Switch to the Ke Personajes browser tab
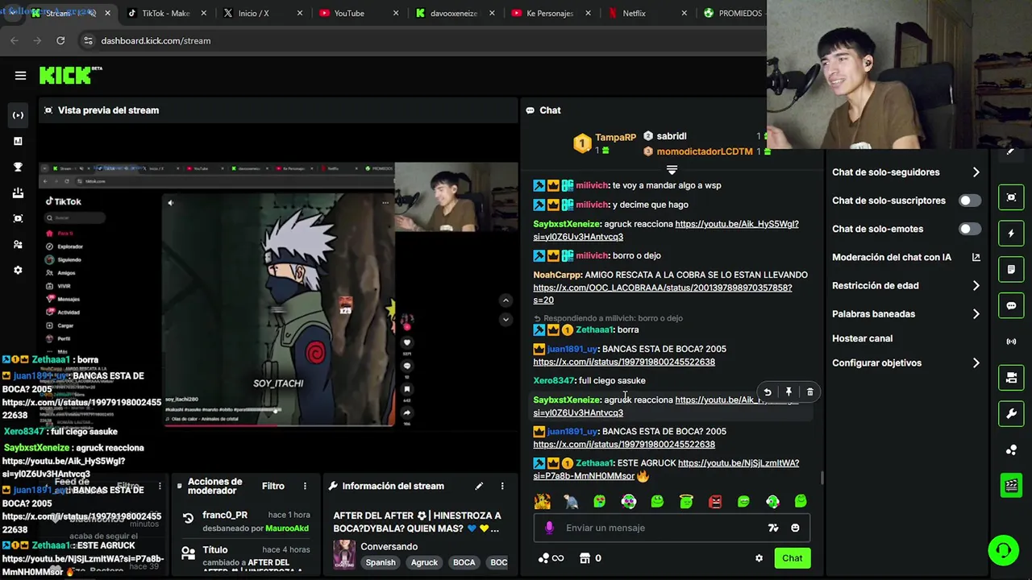The height and width of the screenshot is (580, 1032). coord(550,14)
